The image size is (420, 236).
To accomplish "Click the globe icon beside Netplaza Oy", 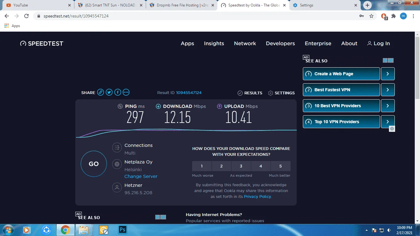I will 117,164.
